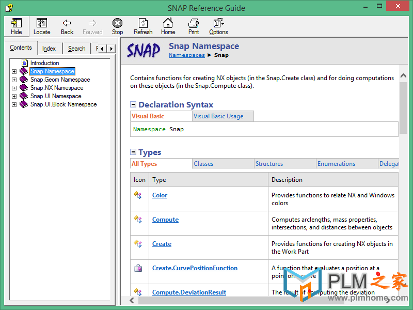Collapse the Declaration Syntax section
The height and width of the screenshot is (310, 413).
133,104
